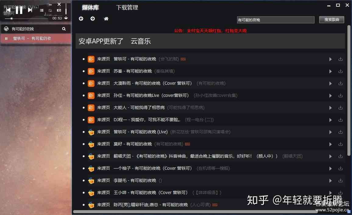Switch to the 下载管理 tab
Screen dimensions: 352x215
coord(127,8)
